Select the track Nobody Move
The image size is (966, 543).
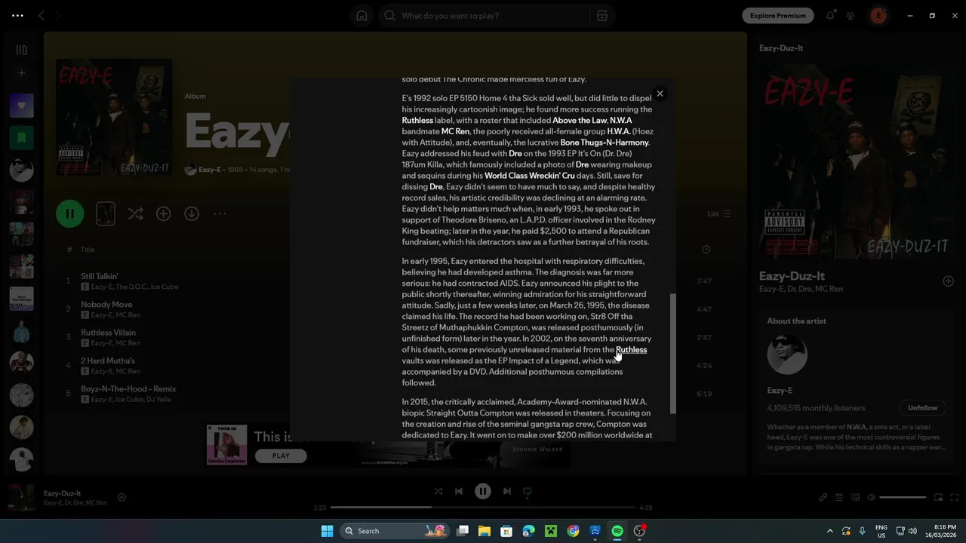click(x=106, y=305)
